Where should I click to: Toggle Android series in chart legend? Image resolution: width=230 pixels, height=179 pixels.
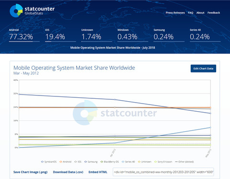[x=65, y=162]
